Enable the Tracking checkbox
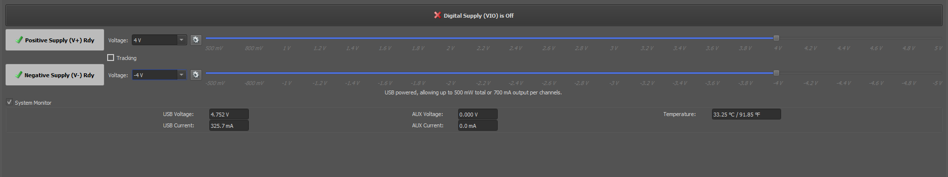This screenshot has width=948, height=177. coord(111,58)
